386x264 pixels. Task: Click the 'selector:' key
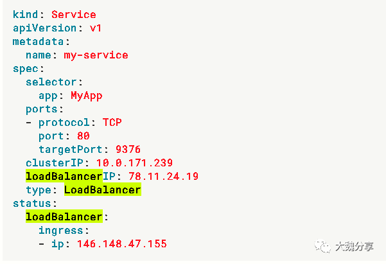54,82
